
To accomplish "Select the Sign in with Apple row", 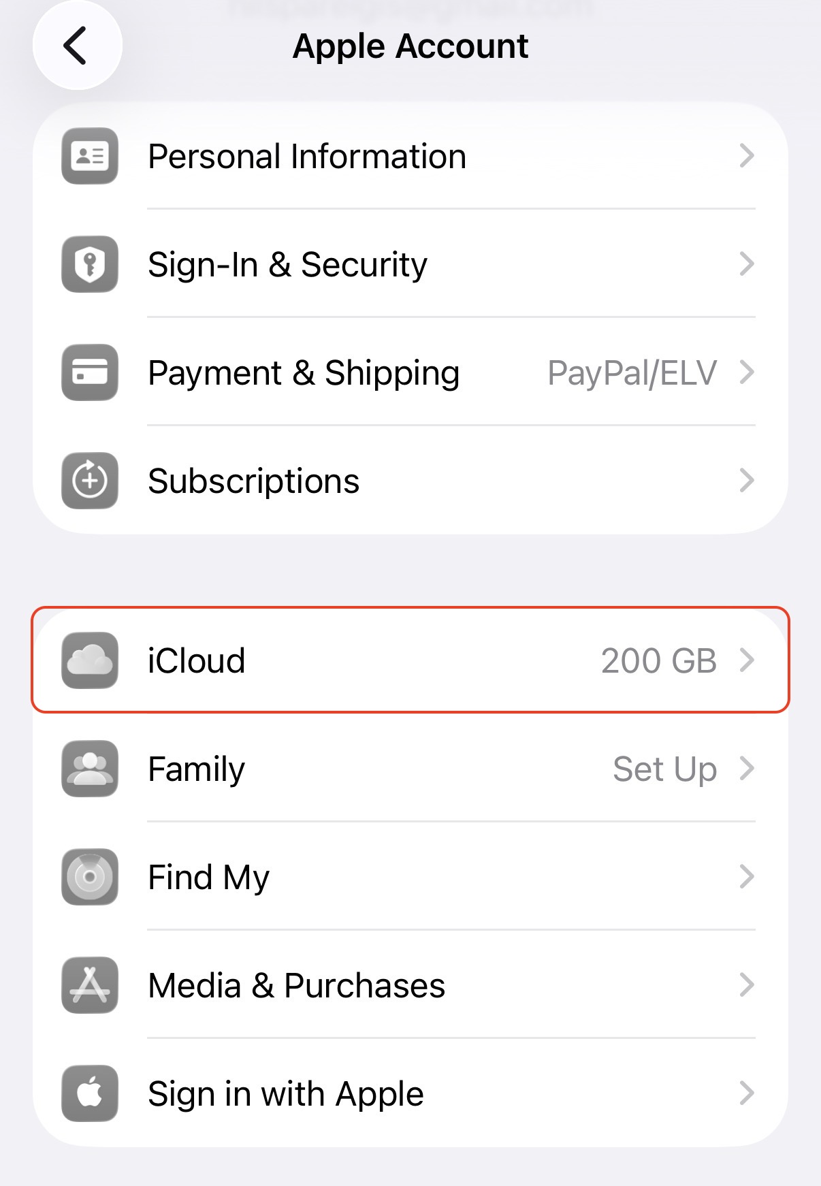I will coord(286,1093).
